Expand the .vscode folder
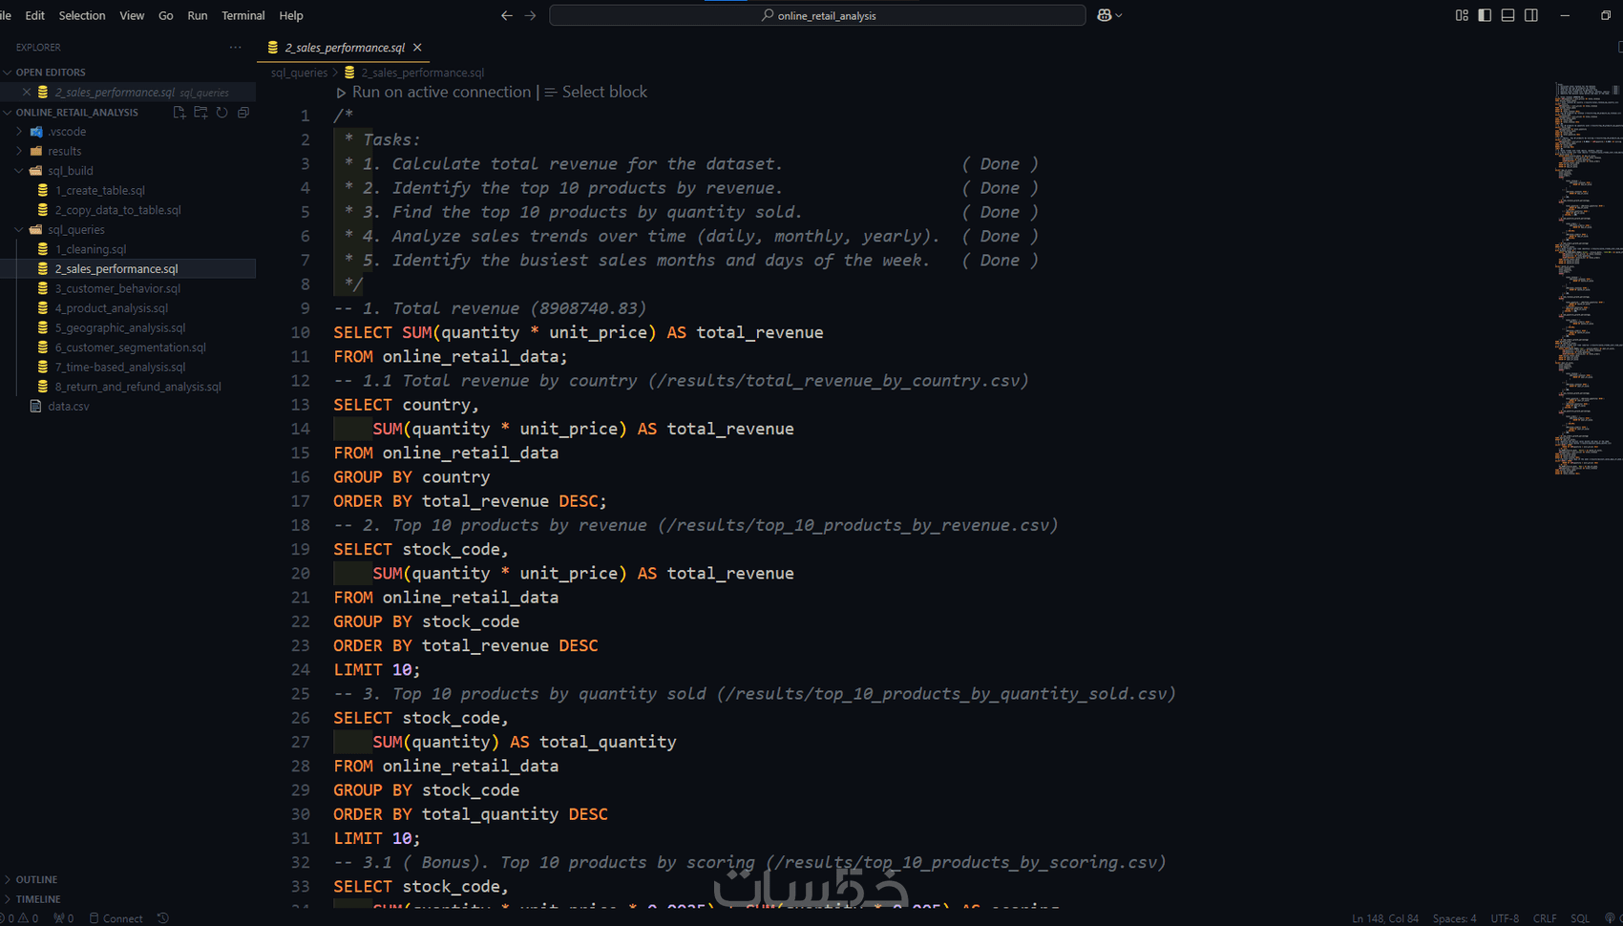 pos(19,132)
